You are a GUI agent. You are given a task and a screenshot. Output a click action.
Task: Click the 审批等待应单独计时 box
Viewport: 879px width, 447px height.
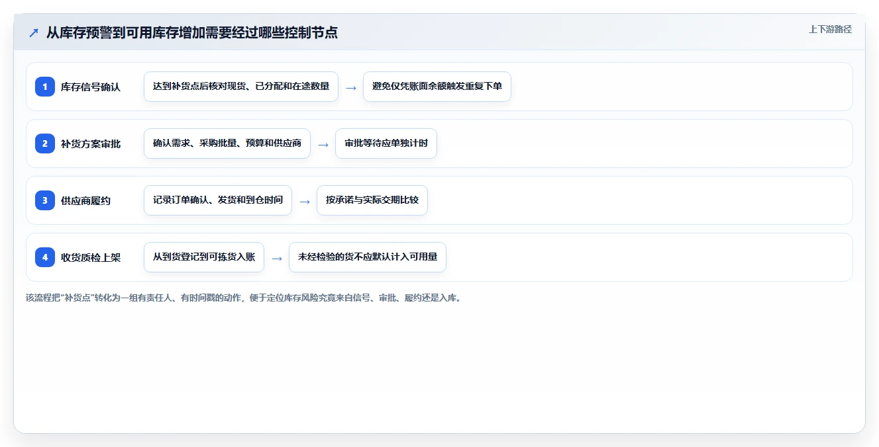pos(386,143)
